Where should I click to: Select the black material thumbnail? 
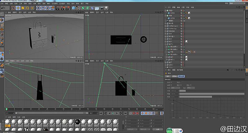point(77,122)
